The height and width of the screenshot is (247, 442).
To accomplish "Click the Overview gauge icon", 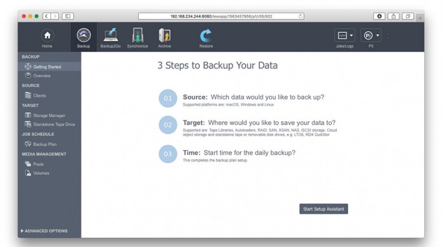I will (x=28, y=75).
